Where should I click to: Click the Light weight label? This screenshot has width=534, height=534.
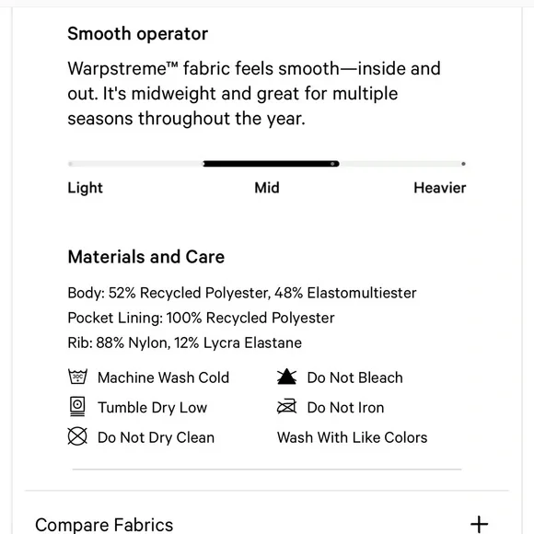(85, 188)
